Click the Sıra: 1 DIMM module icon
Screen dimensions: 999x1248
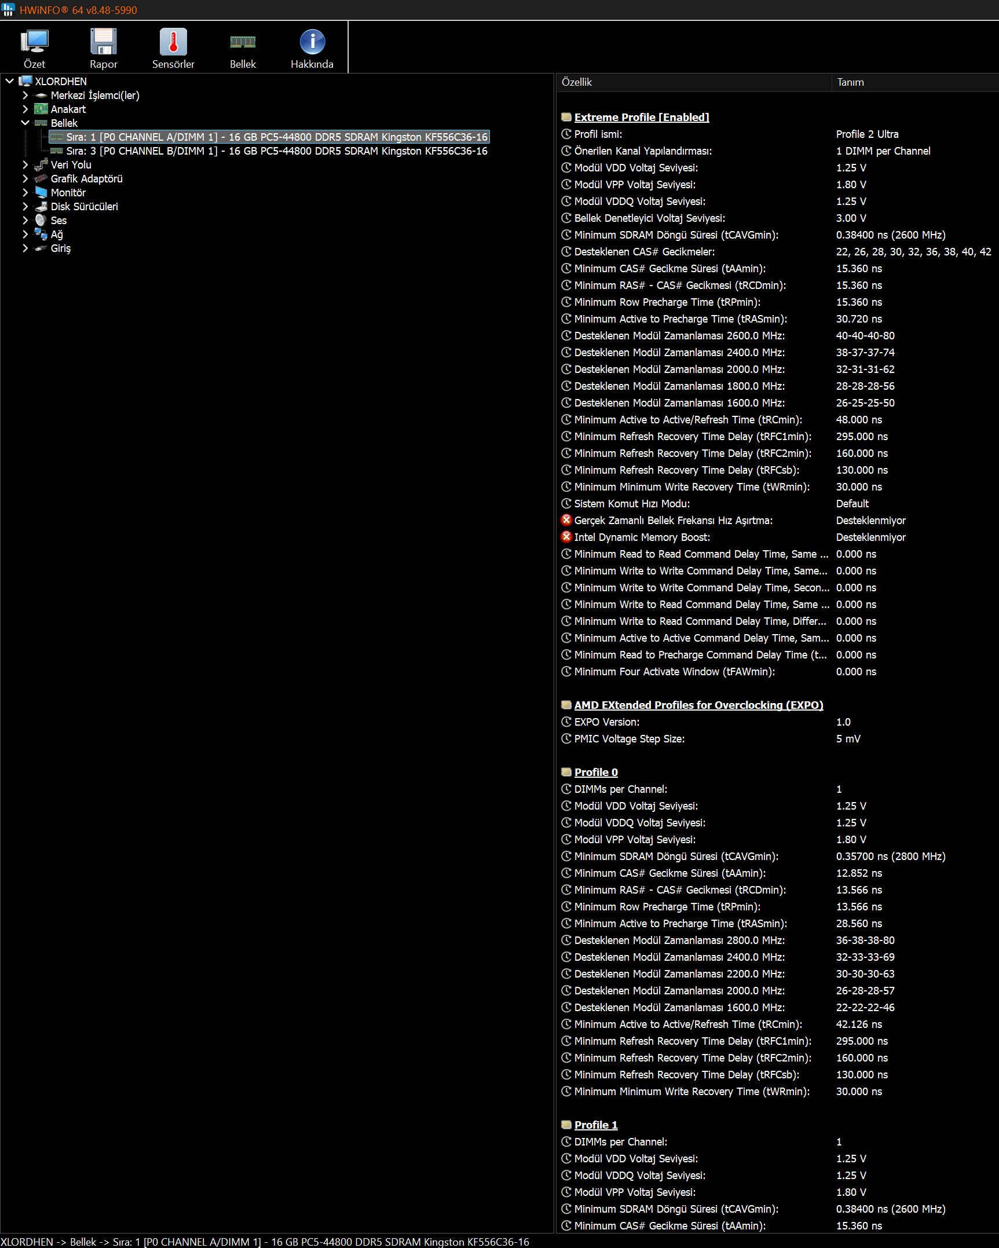[57, 137]
